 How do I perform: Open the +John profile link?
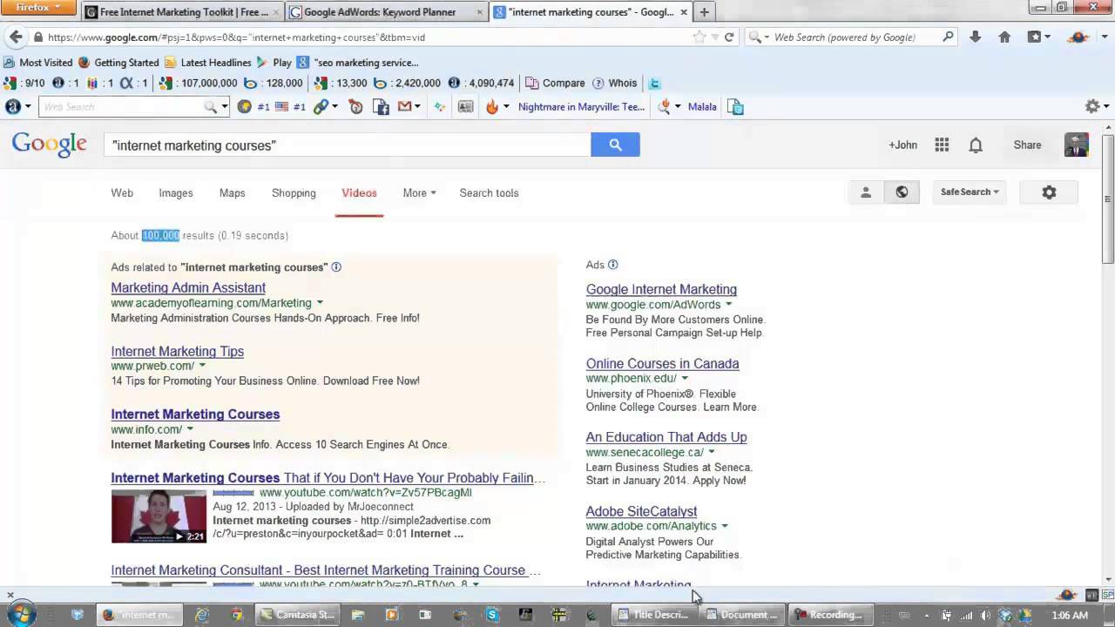point(902,145)
